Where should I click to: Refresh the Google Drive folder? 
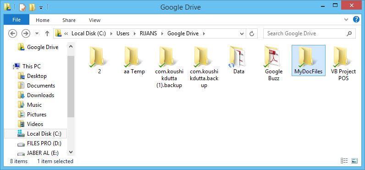[252, 34]
